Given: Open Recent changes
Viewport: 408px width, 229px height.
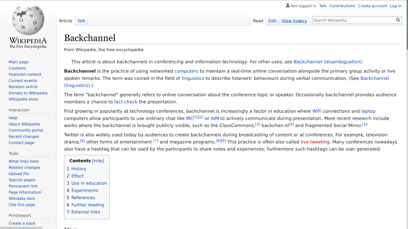Looking at the screenshot, I should click(x=24, y=136).
